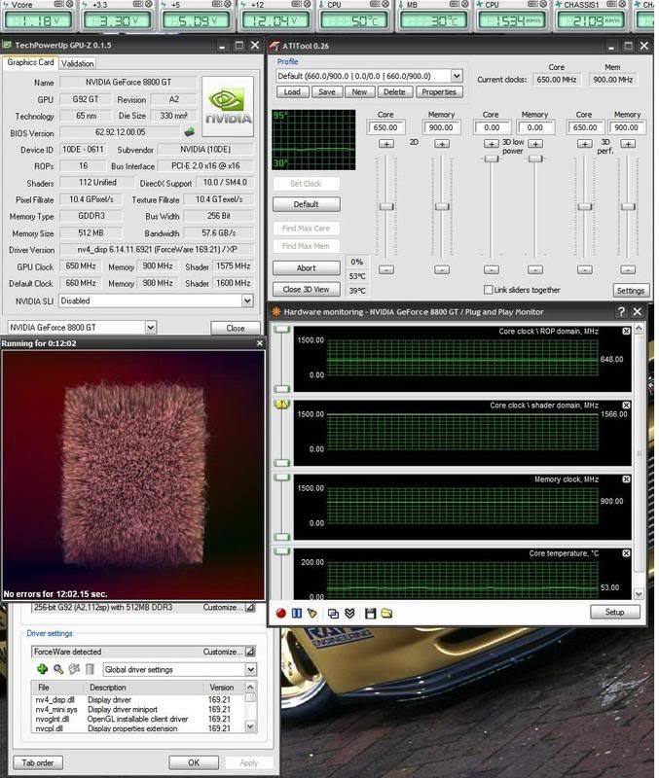659x778 pixels.
Task: Click the magnifier icon under Driver settings
Action: (57, 669)
